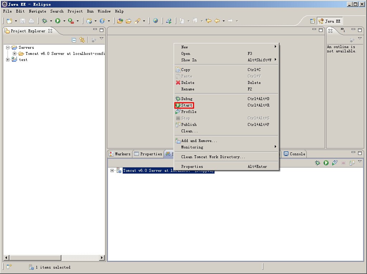This screenshot has width=367, height=274.
Task: Choose Clean Tomcat Work Directory option
Action: tap(226, 157)
